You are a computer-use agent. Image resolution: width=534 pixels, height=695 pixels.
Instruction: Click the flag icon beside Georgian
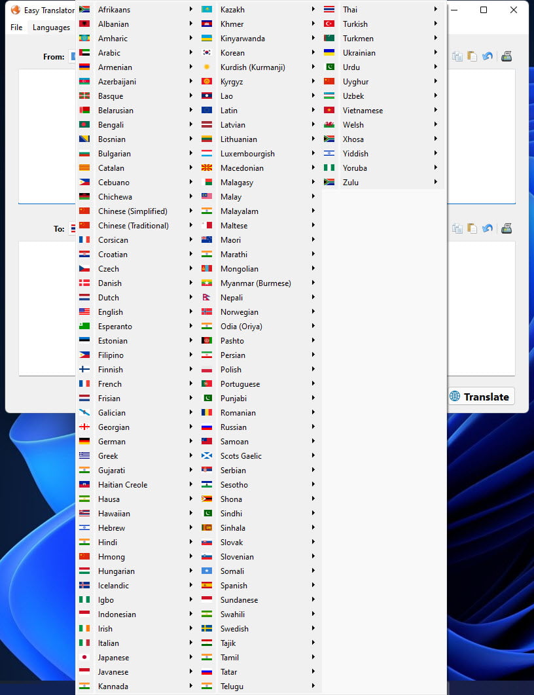[84, 427]
